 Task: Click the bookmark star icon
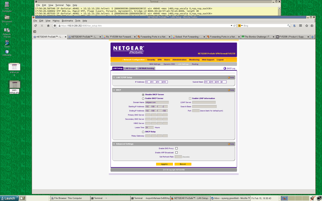coord(307,26)
